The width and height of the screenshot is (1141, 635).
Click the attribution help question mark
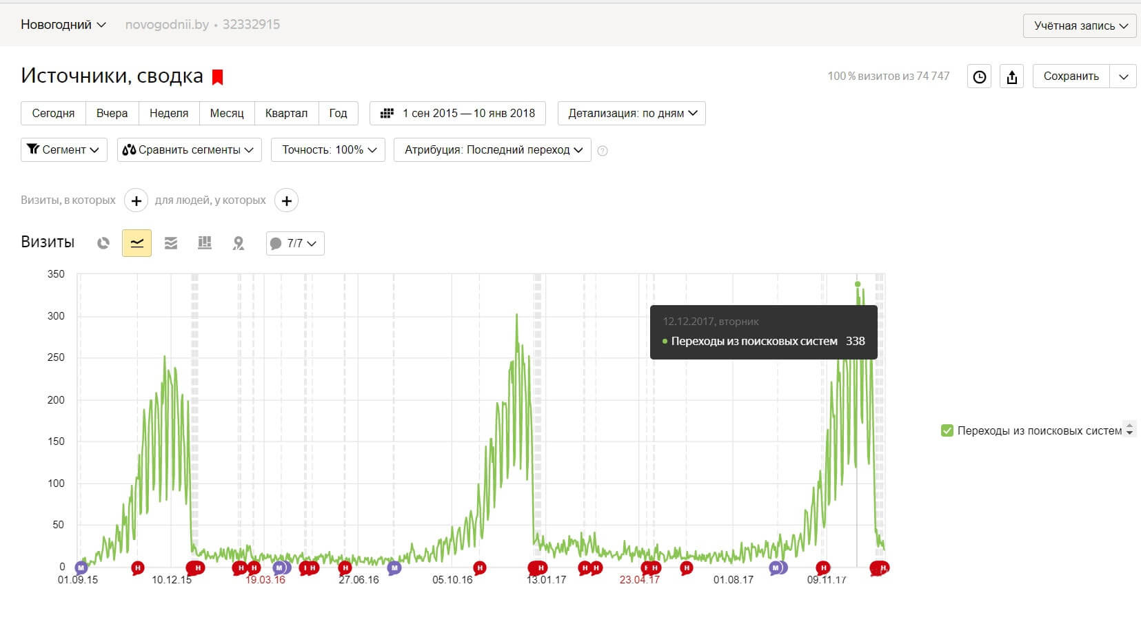pyautogui.click(x=603, y=151)
